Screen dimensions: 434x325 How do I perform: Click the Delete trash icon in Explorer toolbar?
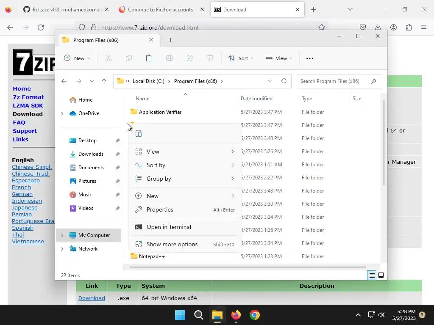(x=210, y=58)
